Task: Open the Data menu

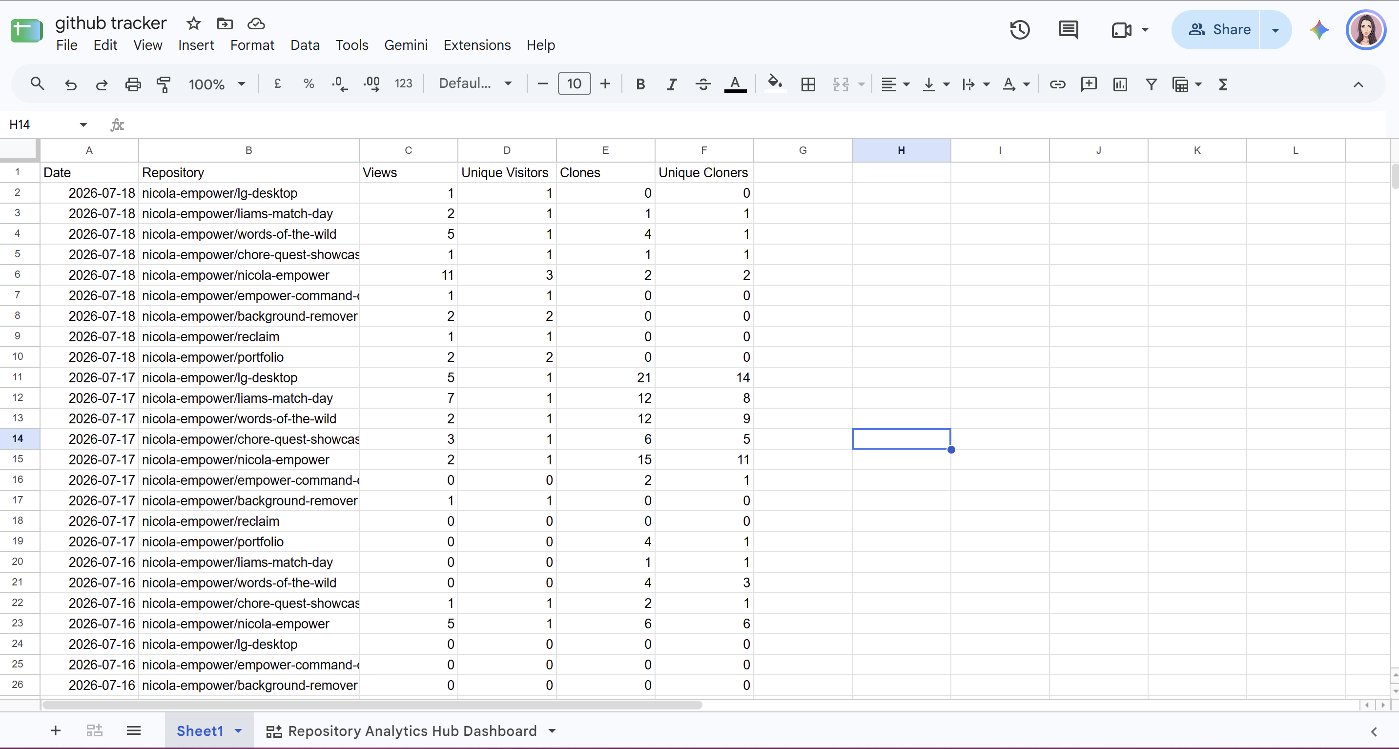Action: (x=305, y=45)
